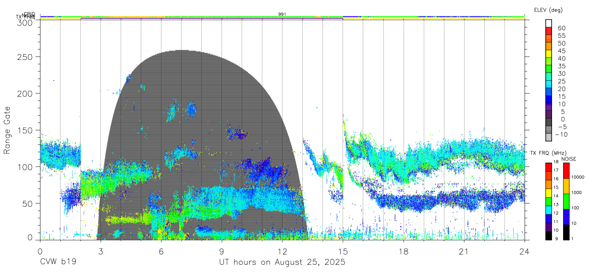
Task: Click the yellow swatch in the TX FRQ bar
Action: tap(548, 193)
